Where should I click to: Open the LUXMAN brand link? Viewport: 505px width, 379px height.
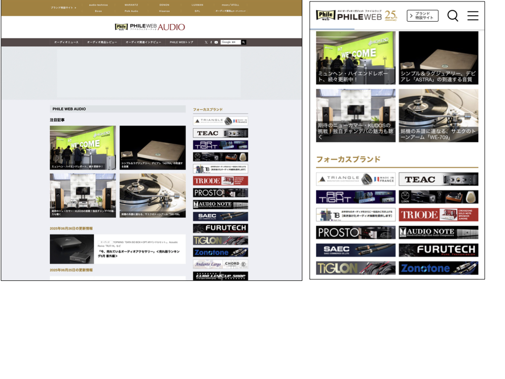197,5
